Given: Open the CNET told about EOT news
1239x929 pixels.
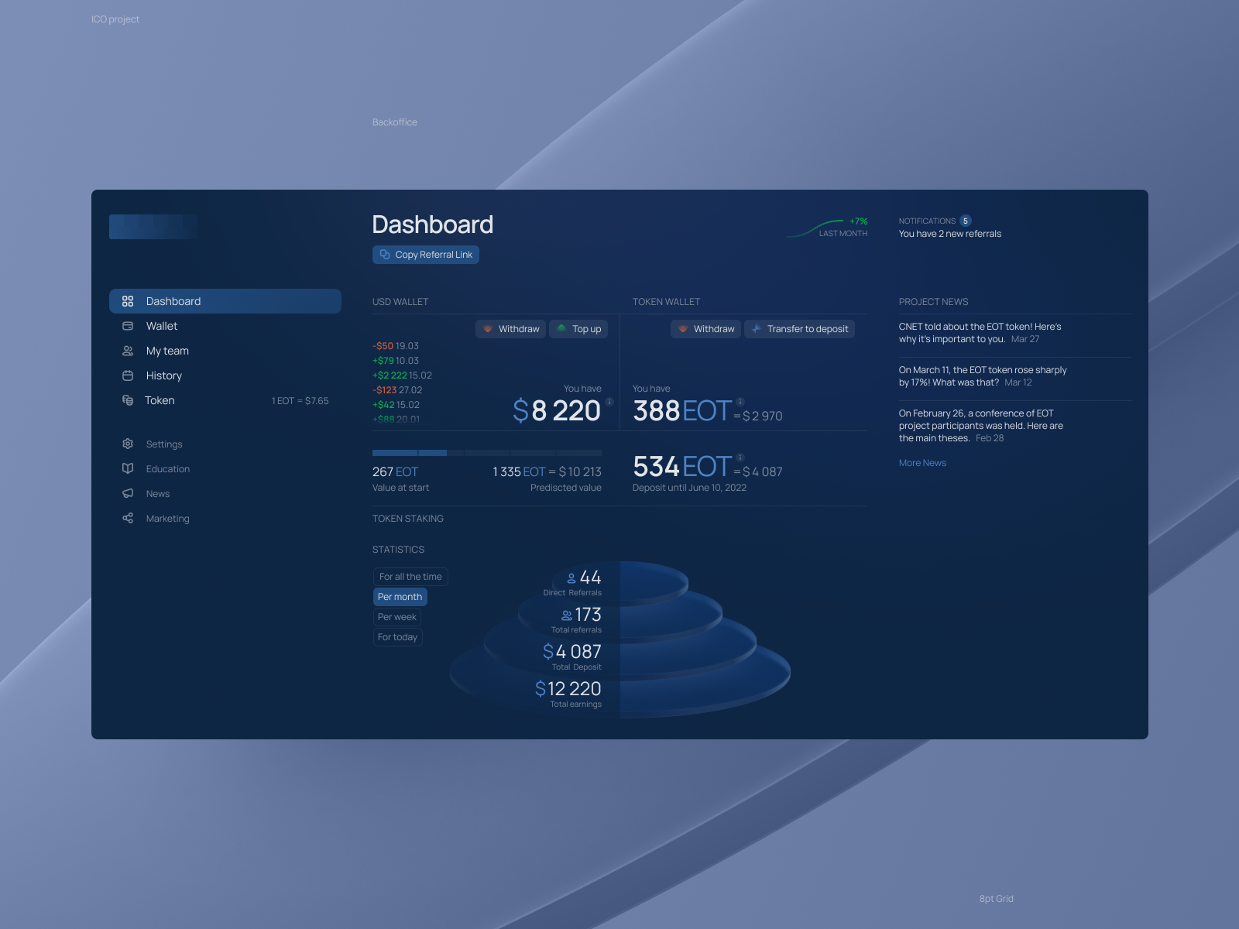Looking at the screenshot, I should click(x=980, y=333).
